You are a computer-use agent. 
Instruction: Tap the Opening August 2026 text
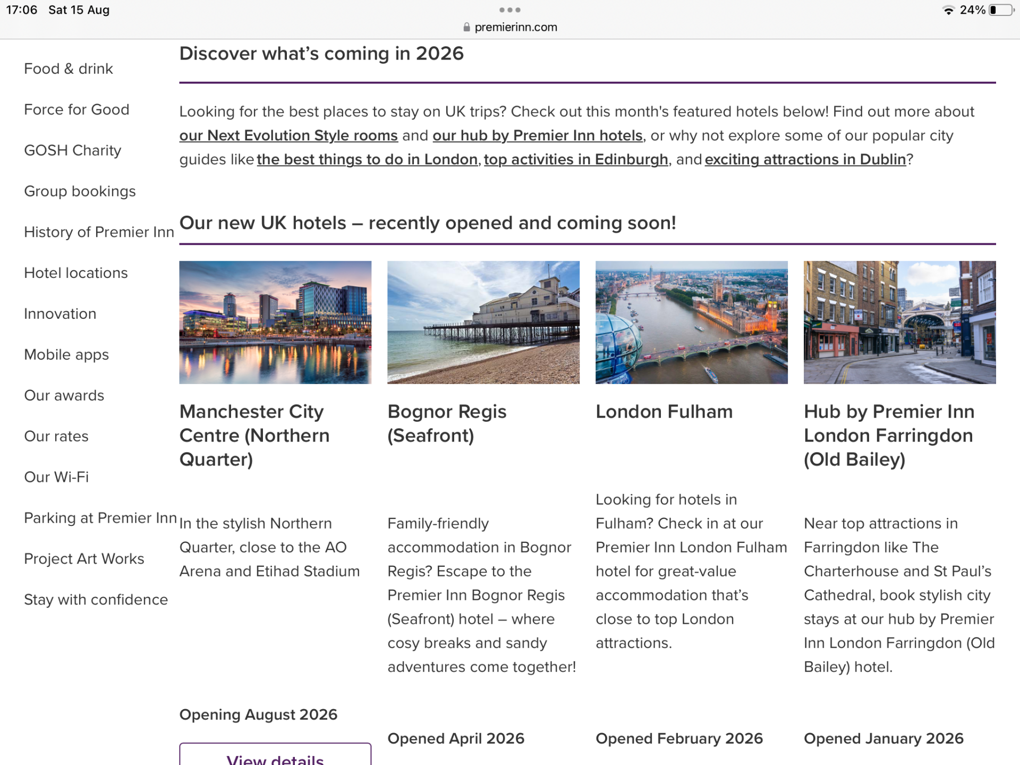pos(258,715)
